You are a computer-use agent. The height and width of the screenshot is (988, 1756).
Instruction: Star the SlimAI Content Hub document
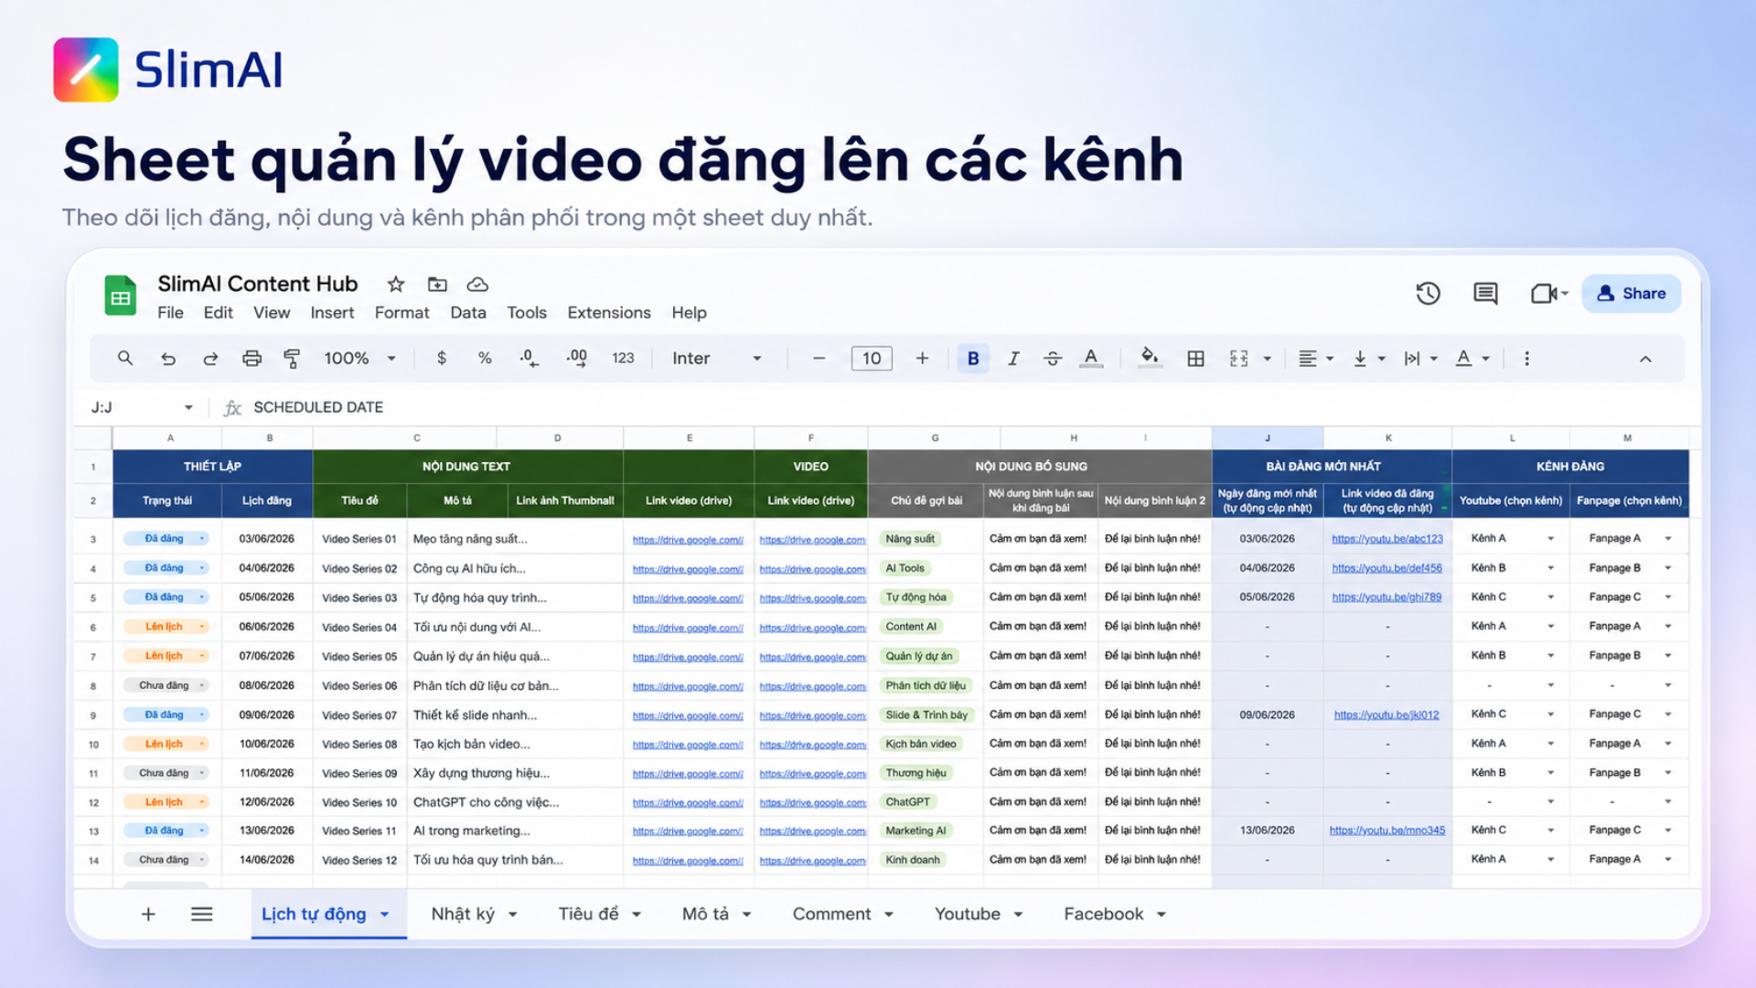(395, 285)
